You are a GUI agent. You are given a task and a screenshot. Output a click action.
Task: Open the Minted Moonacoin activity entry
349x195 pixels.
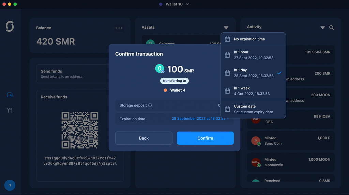[291, 162]
